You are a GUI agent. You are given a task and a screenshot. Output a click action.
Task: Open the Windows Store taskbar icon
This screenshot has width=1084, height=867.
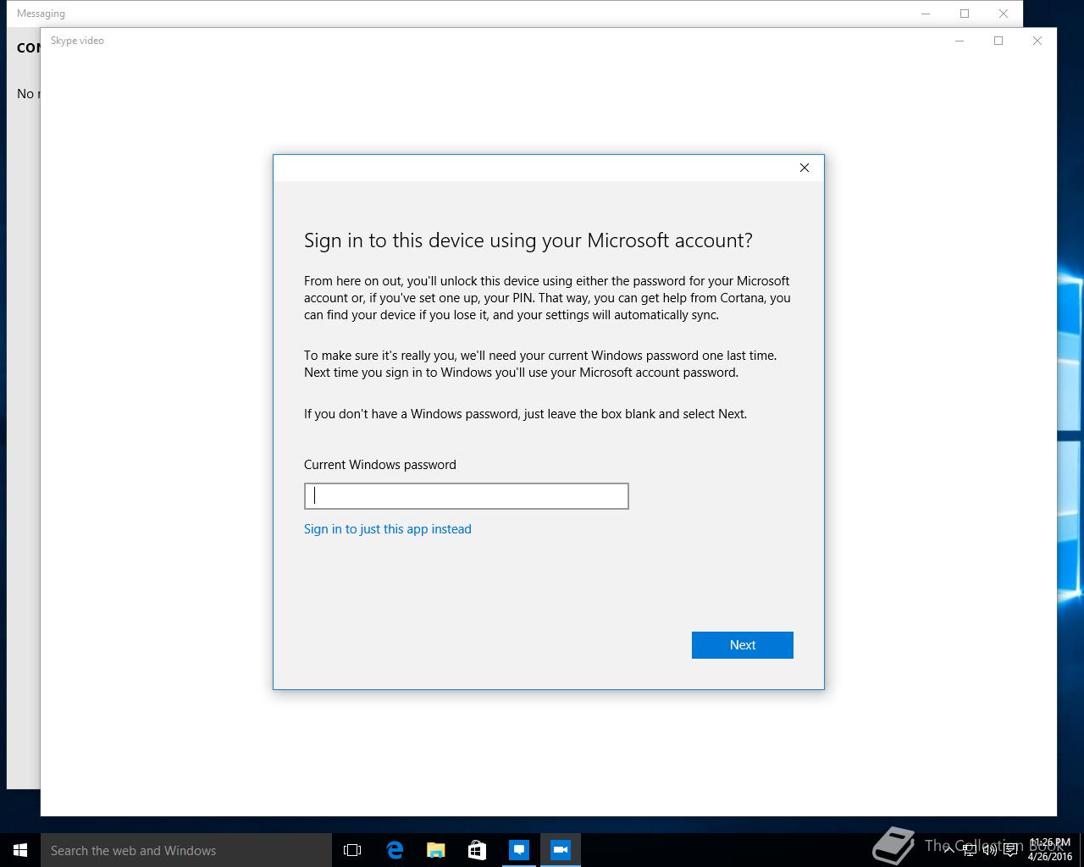click(x=478, y=850)
